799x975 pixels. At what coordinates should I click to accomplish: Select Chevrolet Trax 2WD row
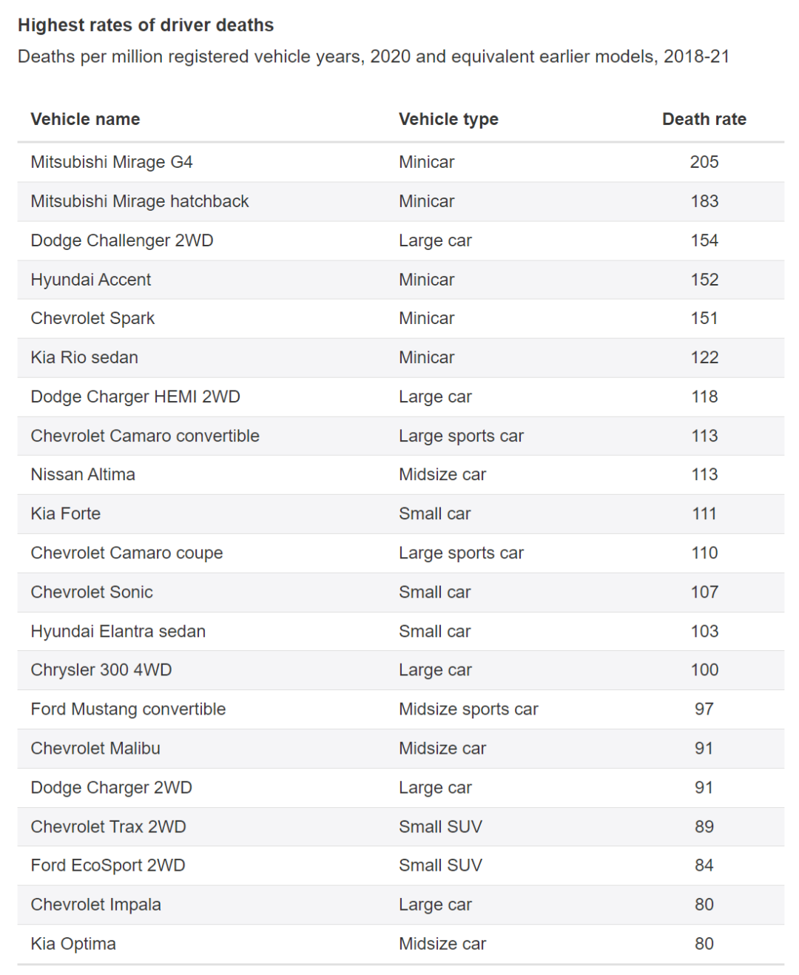(x=400, y=826)
